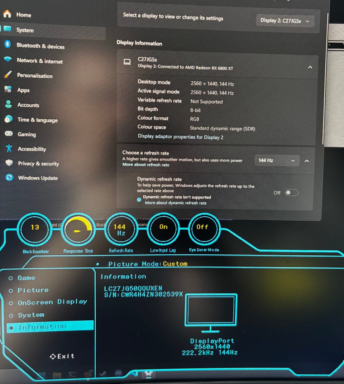
Task: Select Picture in the monitor OSD menu
Action: [x=33, y=290]
